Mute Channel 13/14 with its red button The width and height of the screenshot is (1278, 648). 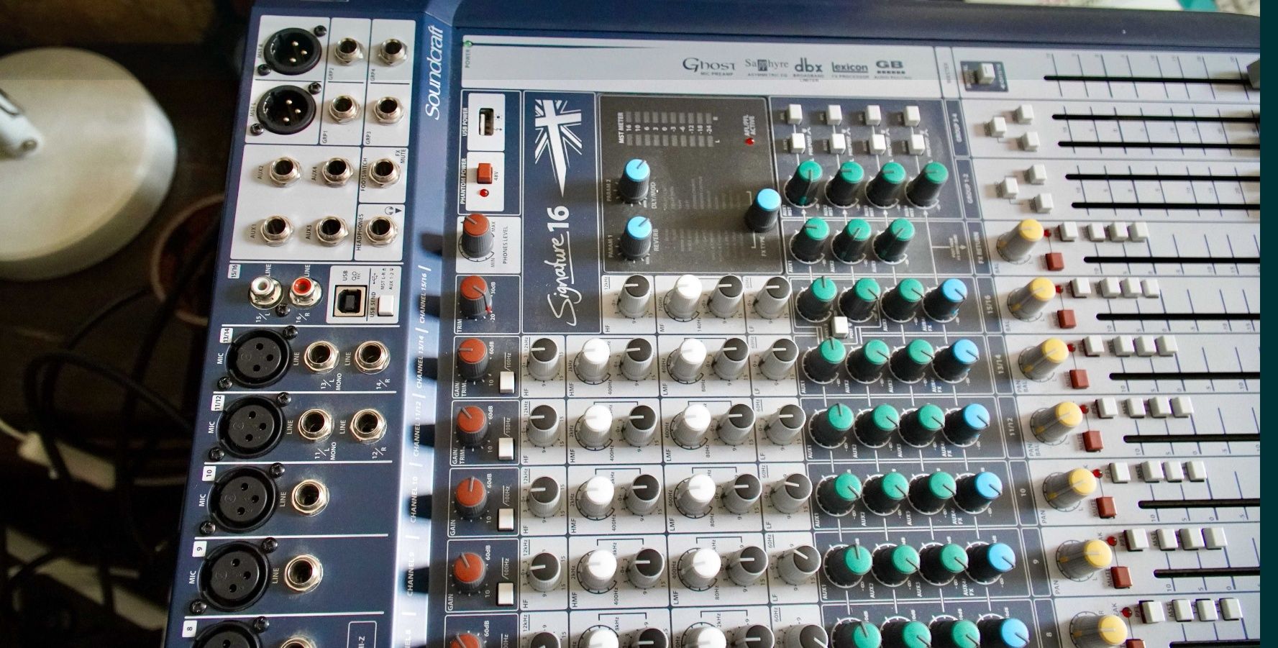(x=1079, y=378)
